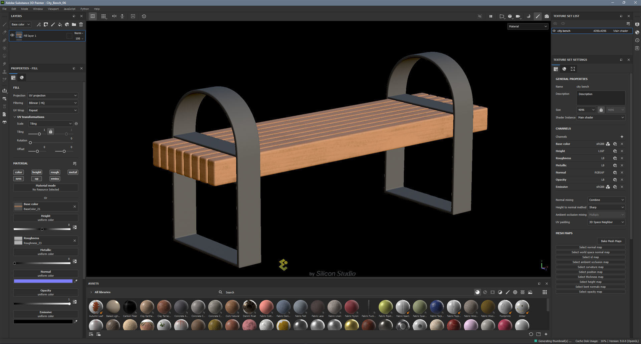Open the perspective view mode icon dropdown
Viewport: 641px width, 344px height.
click(501, 16)
